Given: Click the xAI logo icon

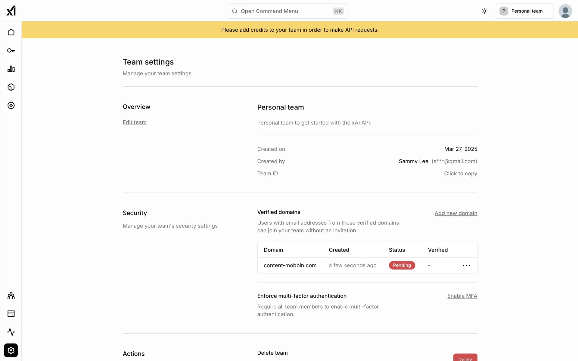Looking at the screenshot, I should 11,11.
